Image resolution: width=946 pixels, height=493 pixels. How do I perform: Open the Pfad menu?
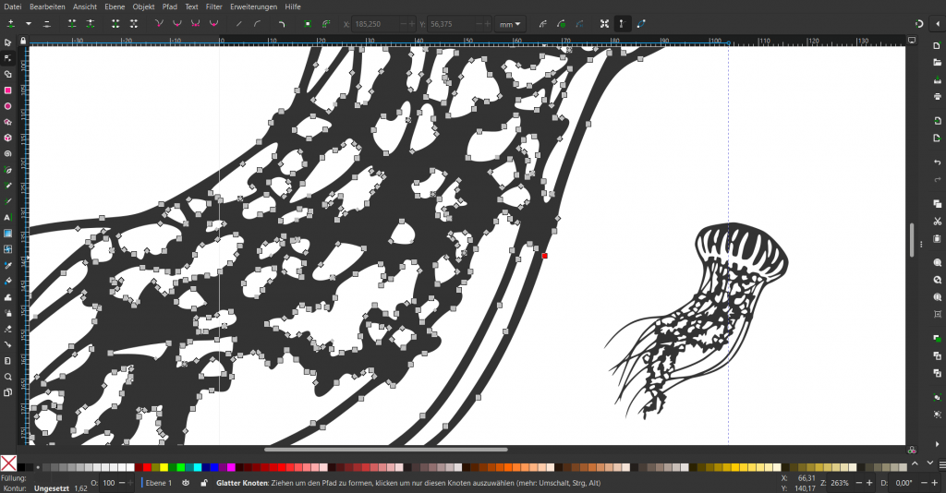(169, 6)
